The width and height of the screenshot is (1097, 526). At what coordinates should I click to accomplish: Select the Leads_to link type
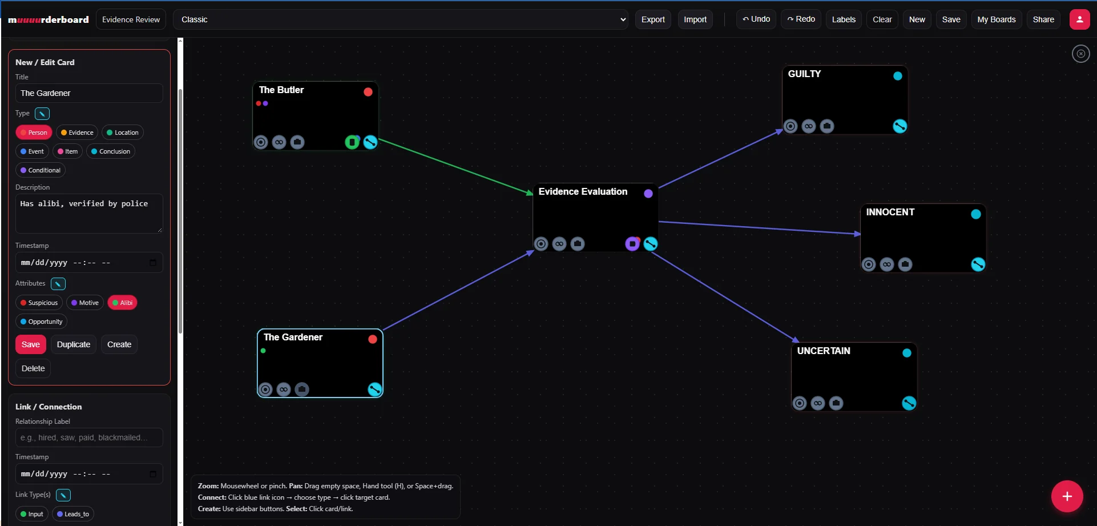point(73,514)
